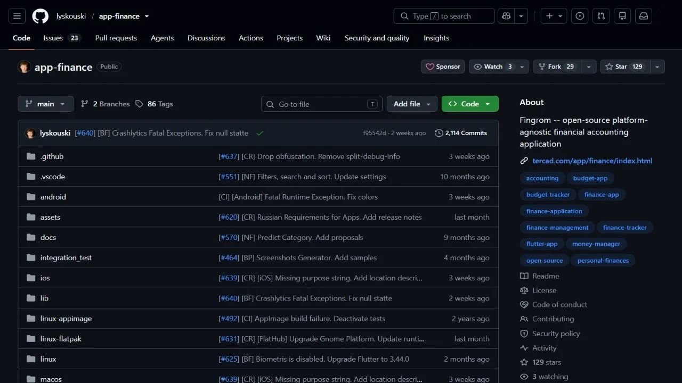Open the Wiki tab
Screen dimensions: 682x383
tap(323, 38)
